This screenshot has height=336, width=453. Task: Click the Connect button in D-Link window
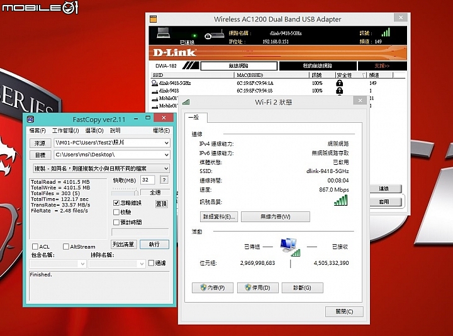pyautogui.click(x=386, y=189)
